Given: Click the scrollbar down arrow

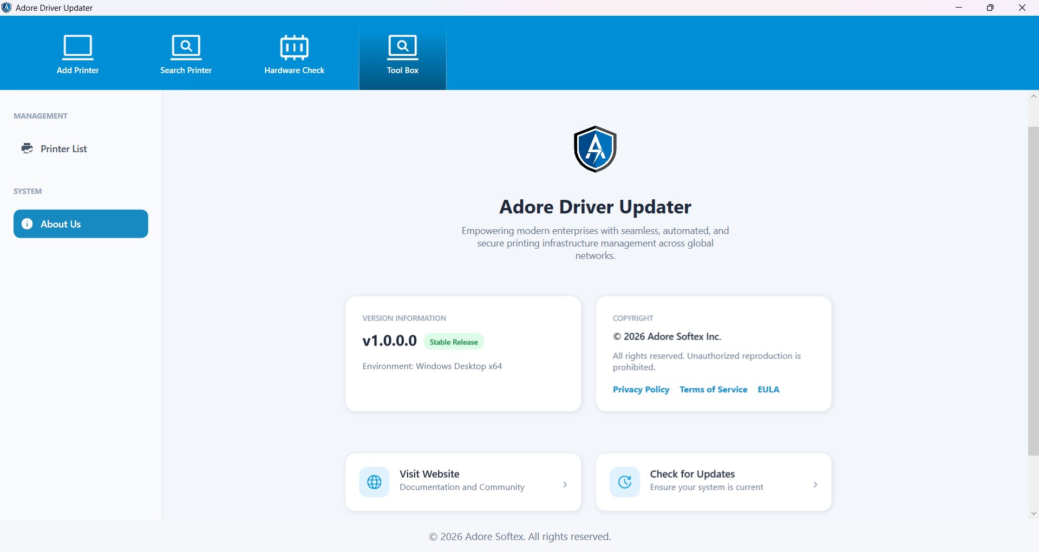Looking at the screenshot, I should pyautogui.click(x=1034, y=514).
